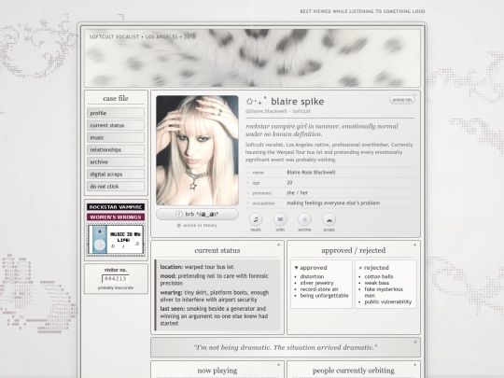Click the 'last seen:' line in current status

point(215,316)
